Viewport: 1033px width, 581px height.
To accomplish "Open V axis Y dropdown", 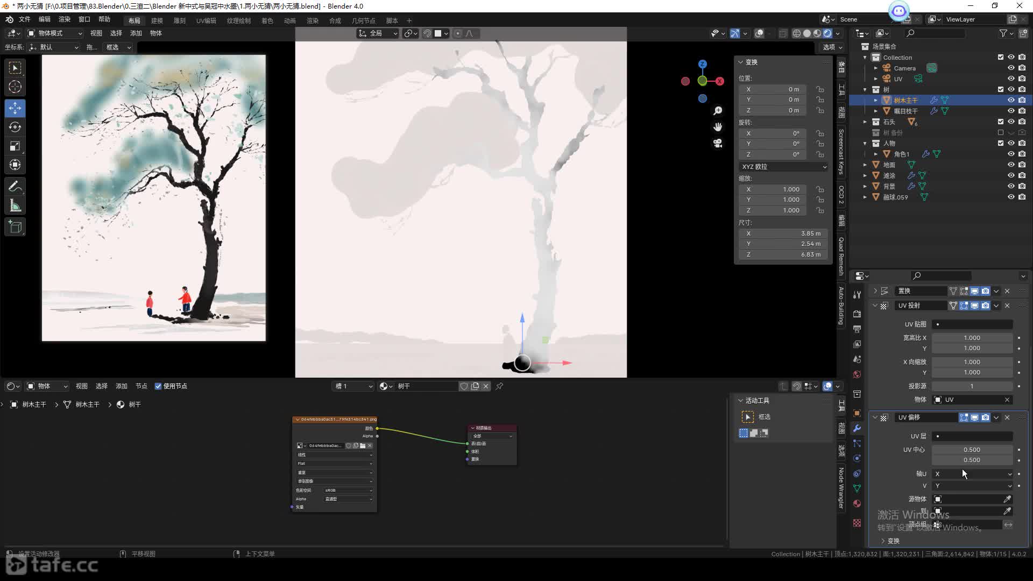I will pyautogui.click(x=973, y=486).
